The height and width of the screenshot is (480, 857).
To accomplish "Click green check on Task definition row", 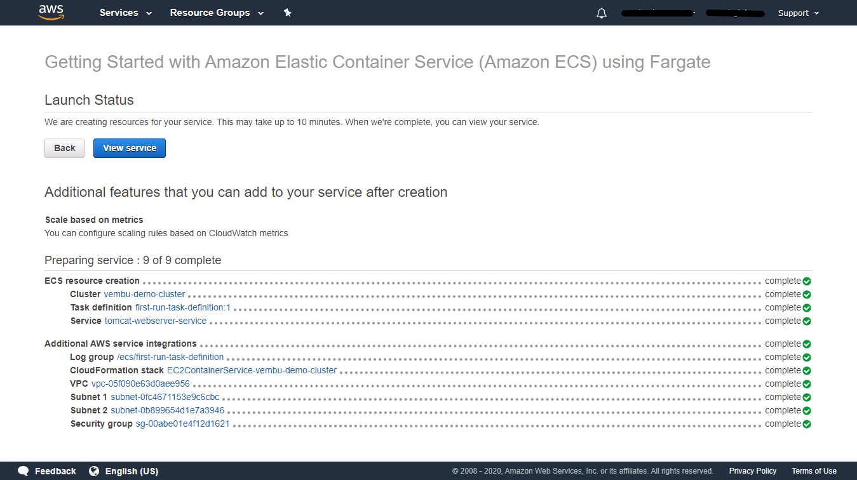I will (807, 308).
